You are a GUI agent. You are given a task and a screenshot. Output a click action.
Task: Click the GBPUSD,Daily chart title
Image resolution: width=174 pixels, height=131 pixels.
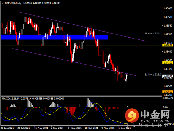click(13, 3)
